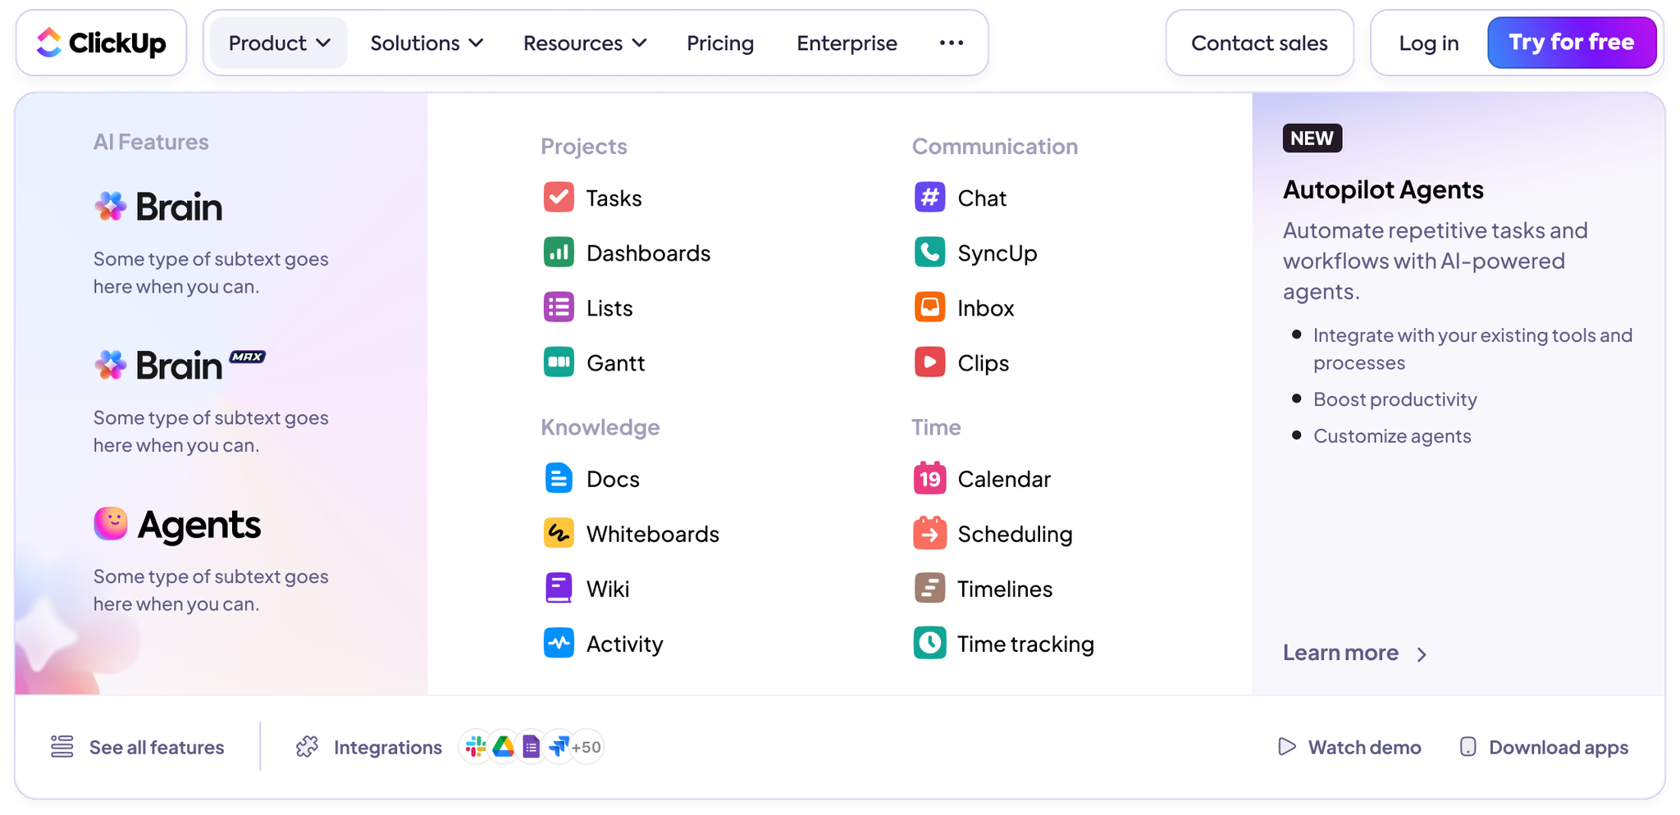This screenshot has width=1680, height=815.
Task: Open the Learn more link
Action: click(1356, 653)
